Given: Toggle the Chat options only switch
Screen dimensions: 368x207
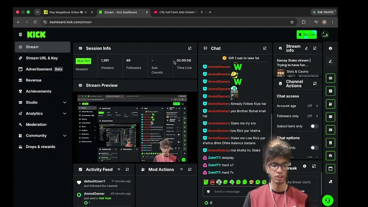Looking at the screenshot, I should pyautogui.click(x=314, y=147).
